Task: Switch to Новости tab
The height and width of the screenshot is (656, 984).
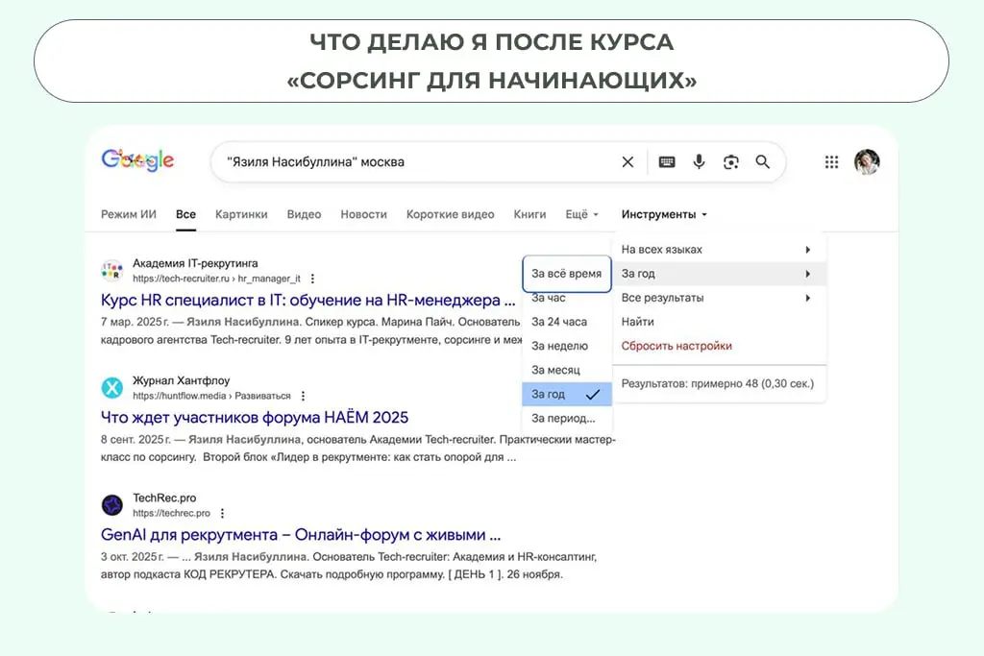Action: (x=363, y=214)
